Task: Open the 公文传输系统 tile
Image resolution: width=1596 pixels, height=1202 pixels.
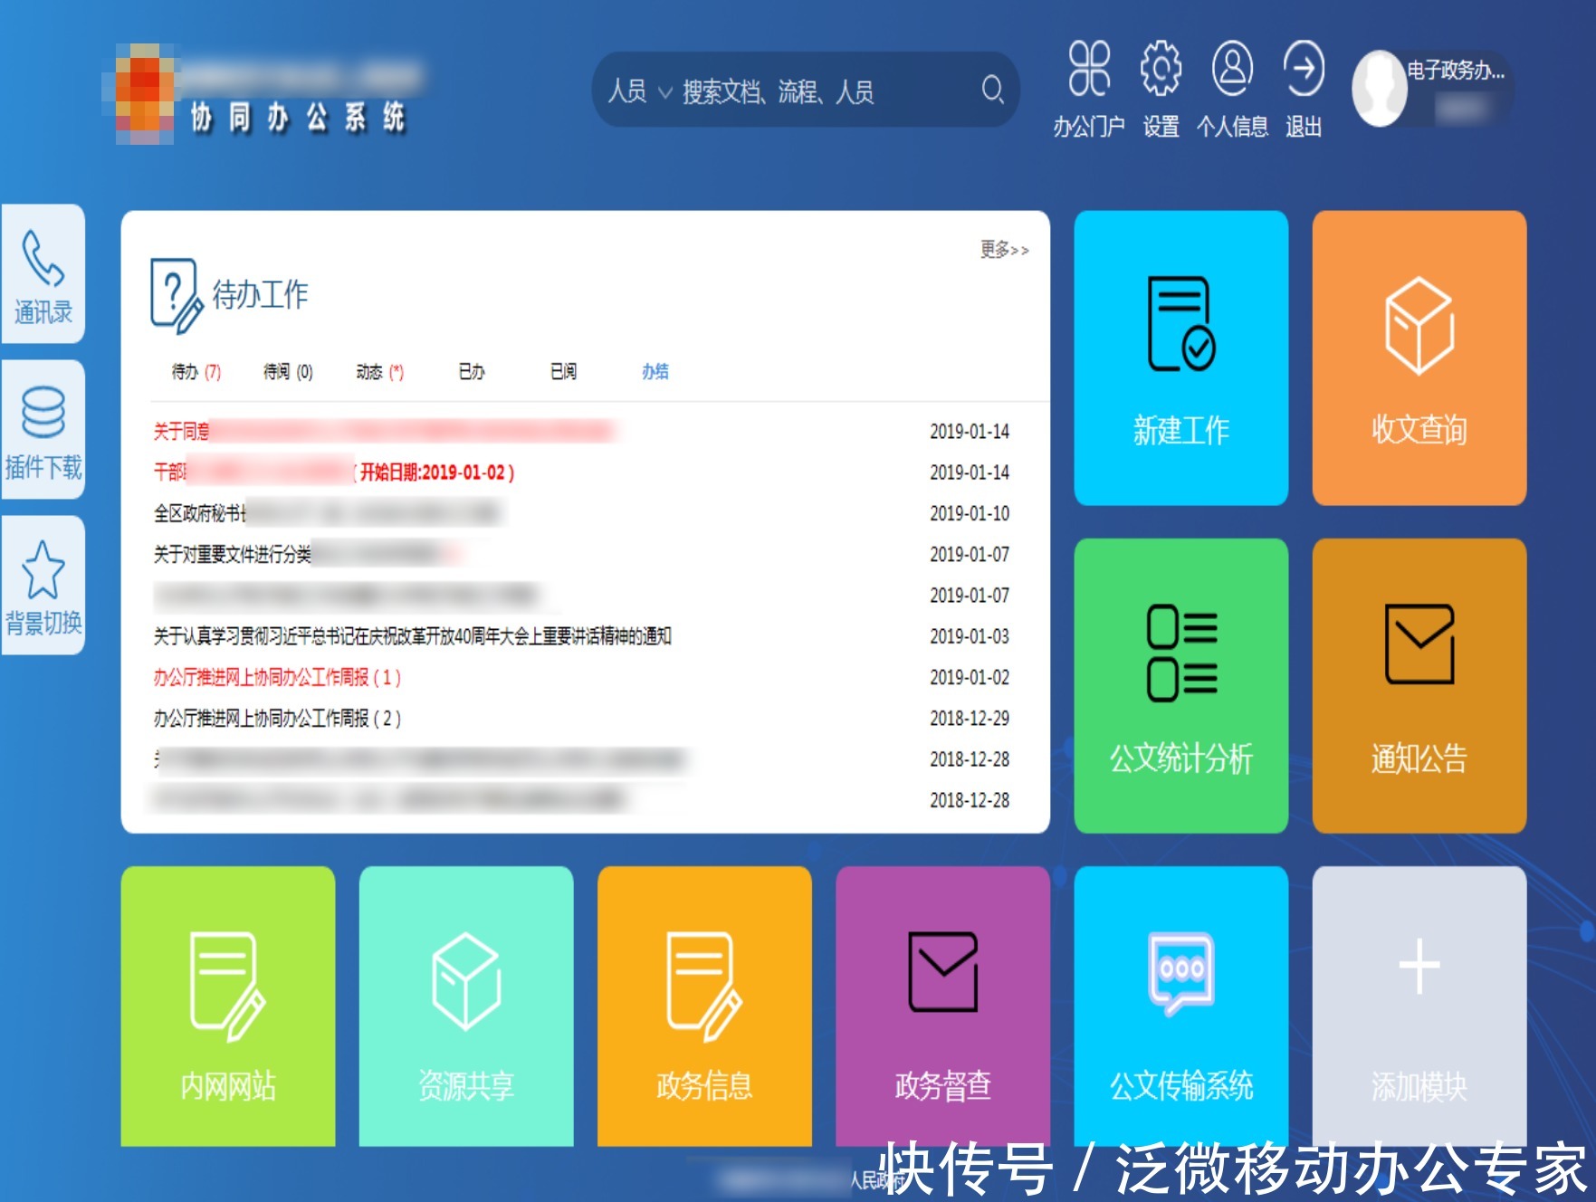Action: point(1180,1006)
